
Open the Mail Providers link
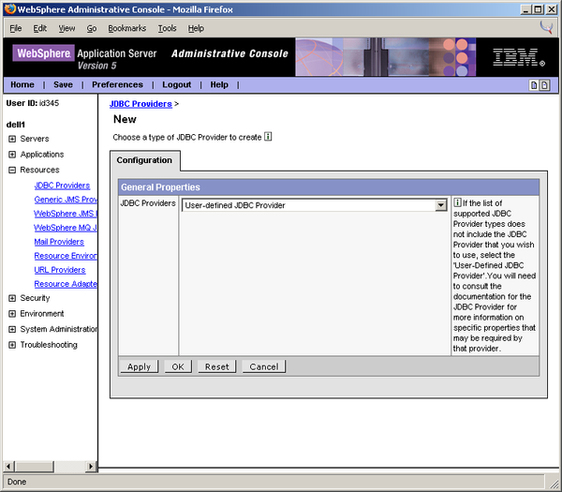(59, 242)
